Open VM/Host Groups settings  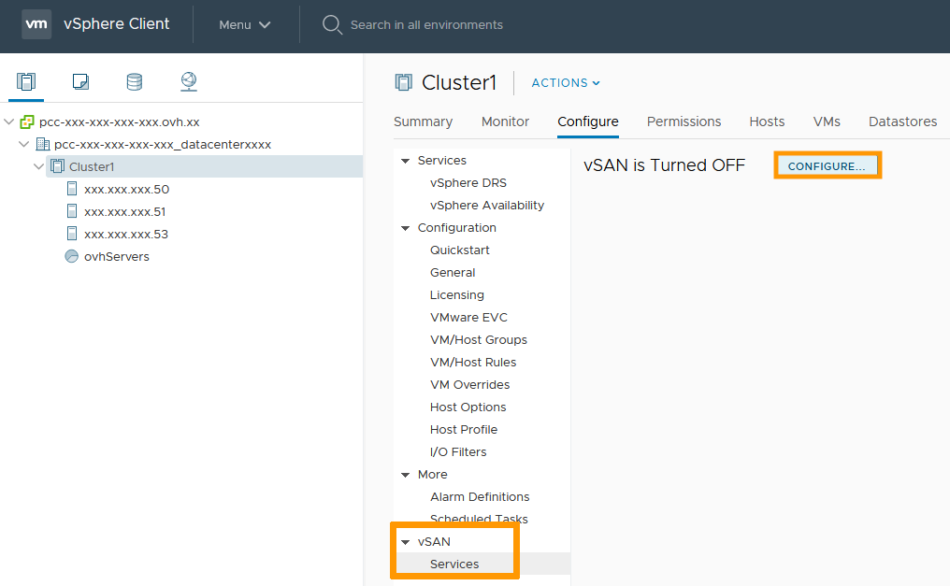(479, 339)
